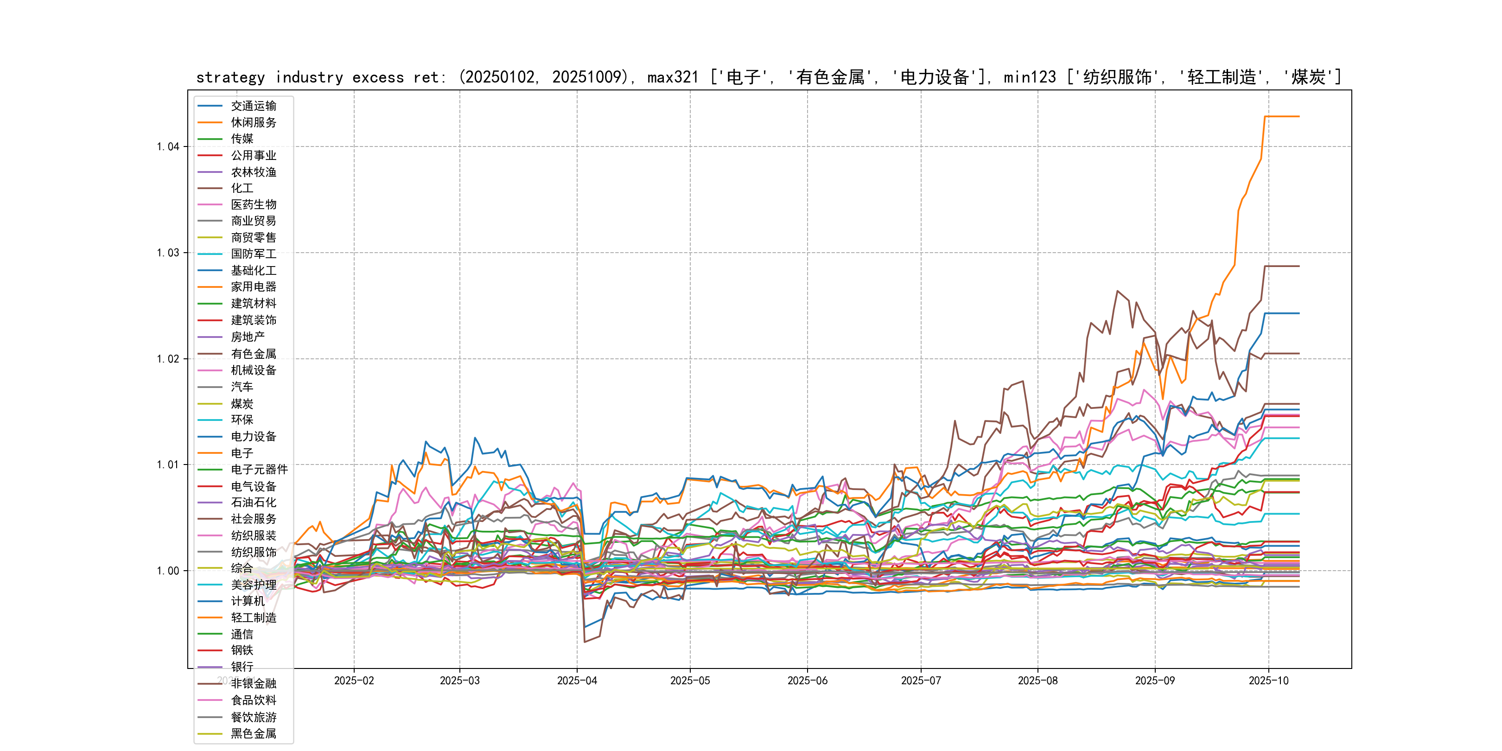This screenshot has width=1502, height=751.
Task: Select the 黑色金属 legend label
Action: 253,734
